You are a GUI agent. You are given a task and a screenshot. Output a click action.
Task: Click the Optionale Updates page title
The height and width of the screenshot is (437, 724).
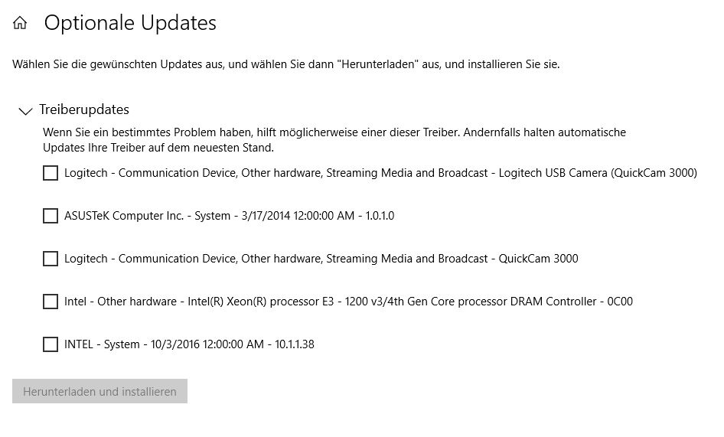[130, 23]
